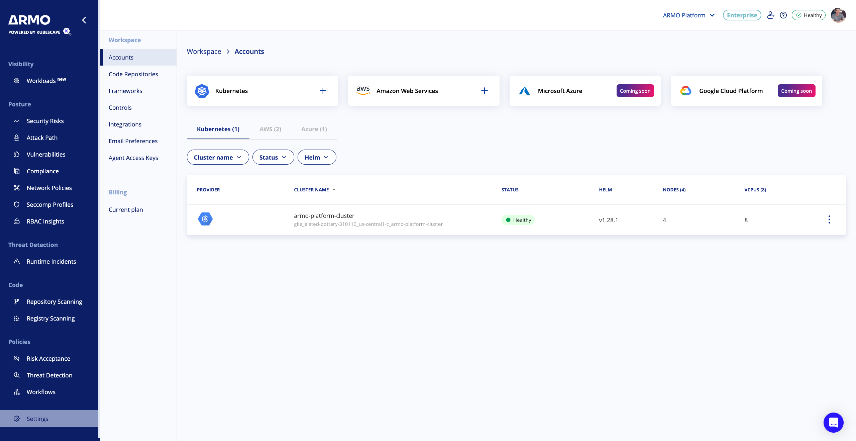
Task: Open help with the question mark icon
Action: 783,15
